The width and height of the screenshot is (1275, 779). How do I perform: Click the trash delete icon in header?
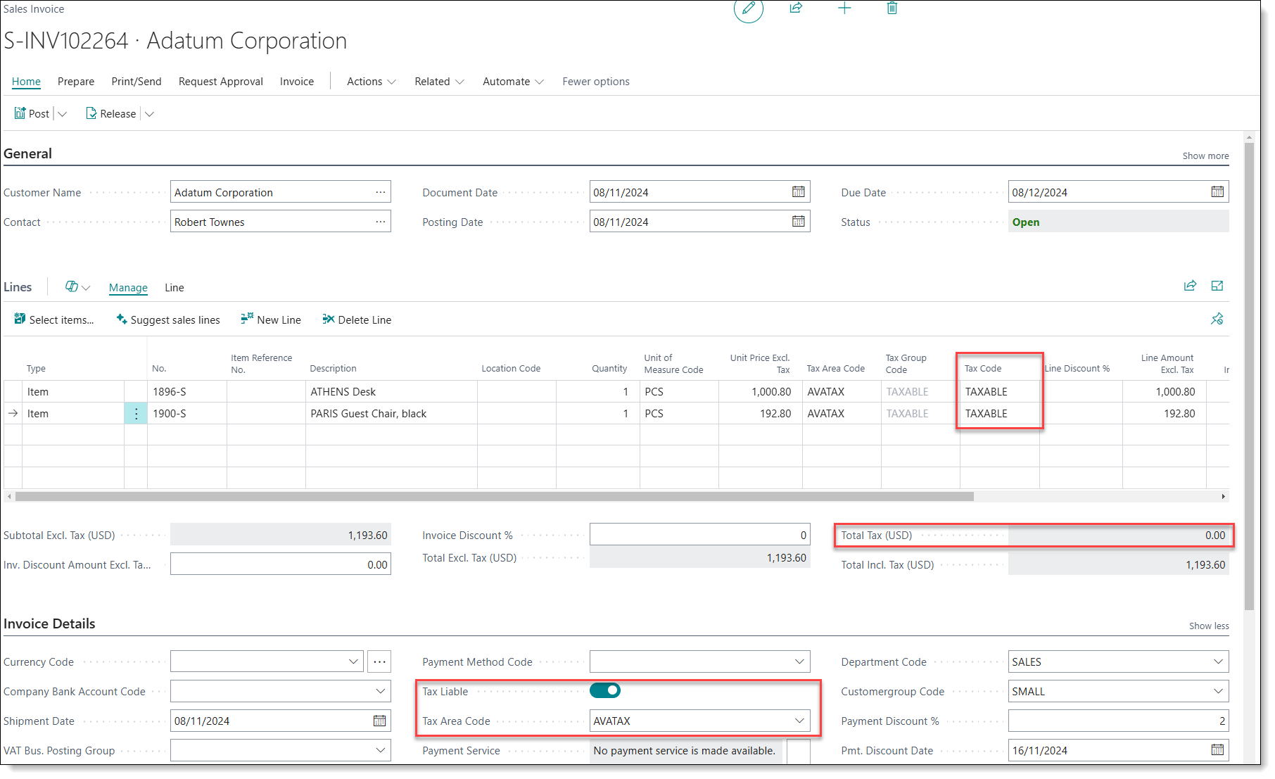pos(892,8)
